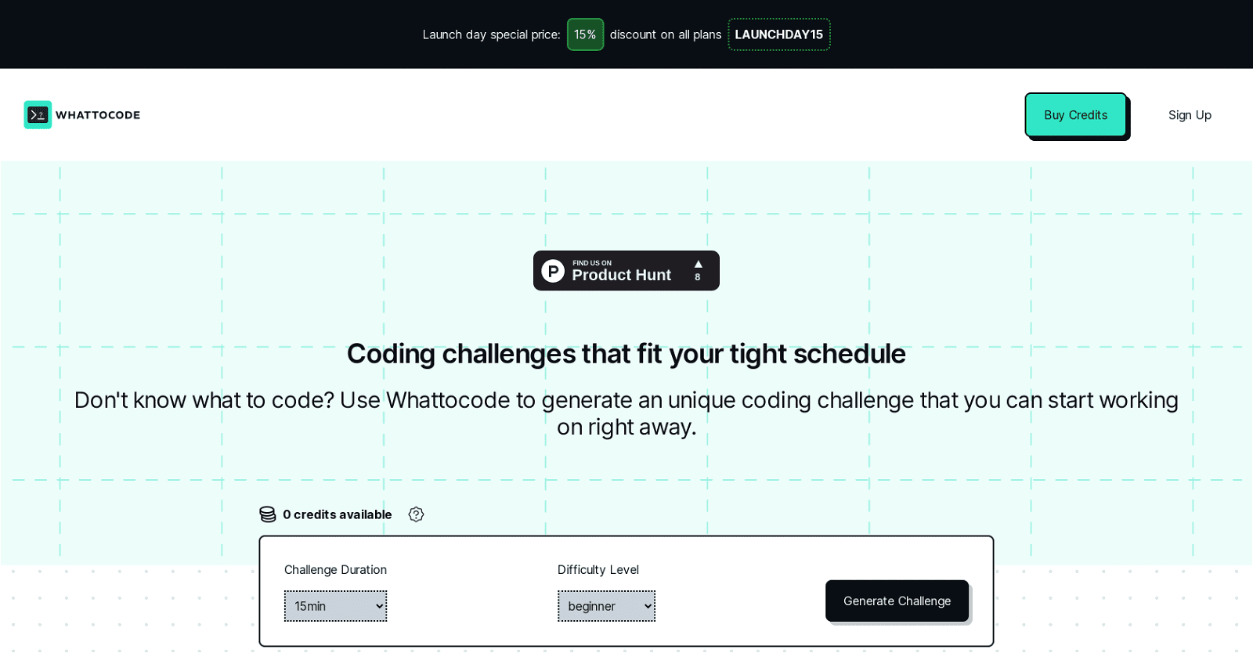Open the credits help question-mark icon
Image resolution: width=1253 pixels, height=653 pixels.
416,514
